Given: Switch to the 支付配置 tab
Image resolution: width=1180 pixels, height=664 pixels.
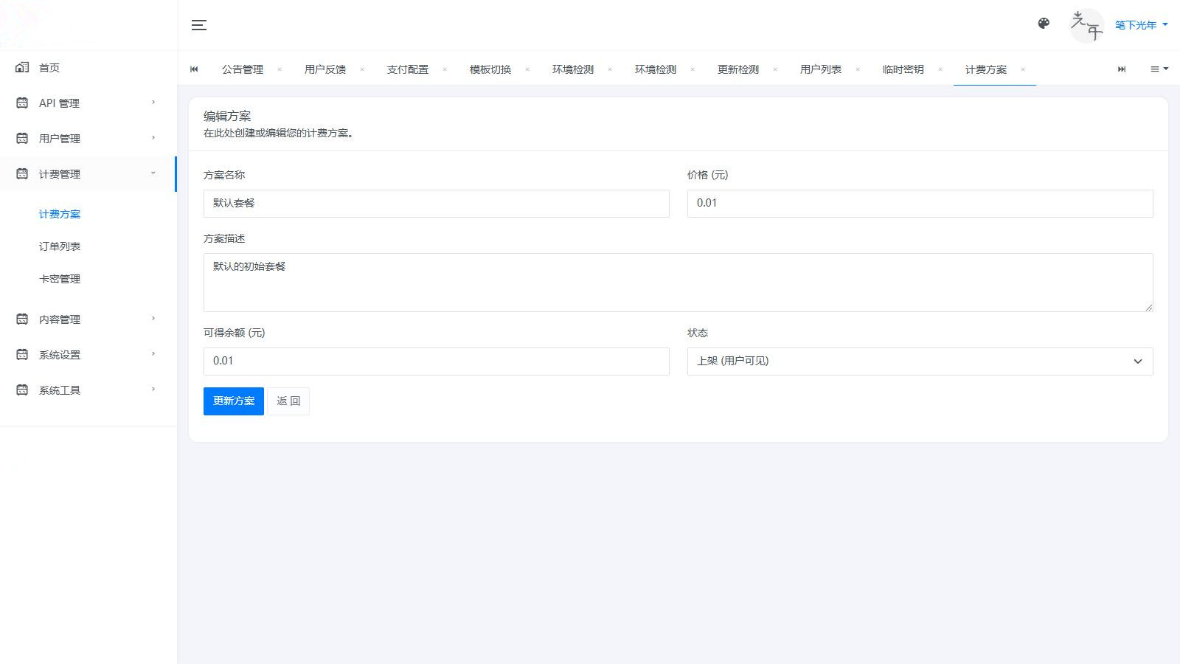Looking at the screenshot, I should click(x=407, y=69).
